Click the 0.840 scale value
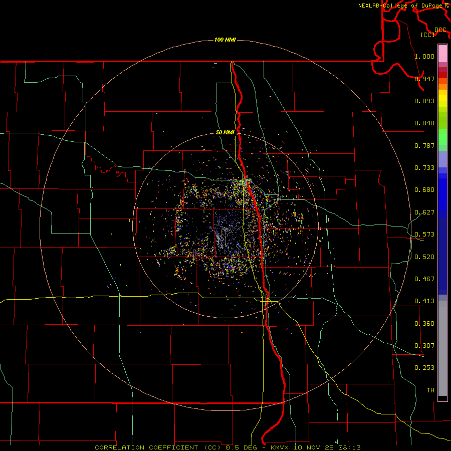 click(x=424, y=123)
